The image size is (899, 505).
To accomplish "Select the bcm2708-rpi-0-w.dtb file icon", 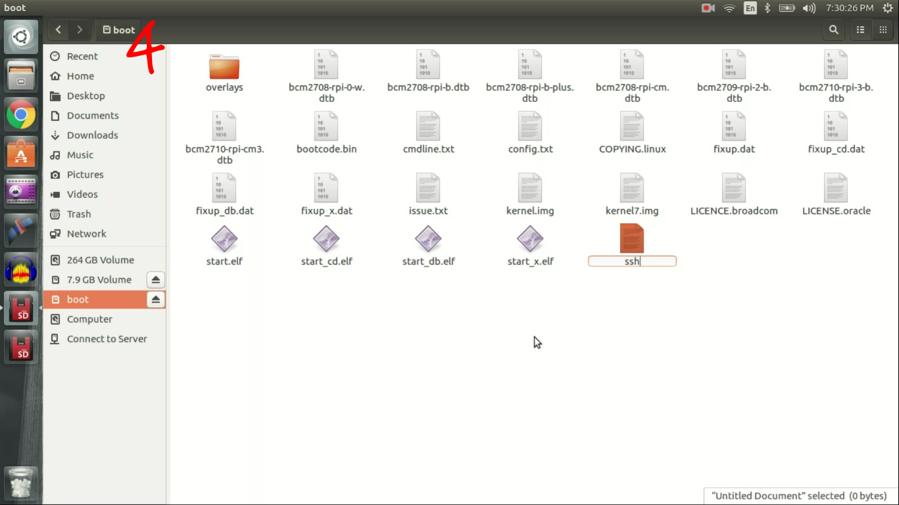I will [x=326, y=65].
